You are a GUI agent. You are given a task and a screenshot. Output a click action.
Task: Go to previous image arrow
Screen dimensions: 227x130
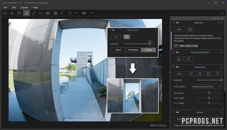[x=77, y=13]
